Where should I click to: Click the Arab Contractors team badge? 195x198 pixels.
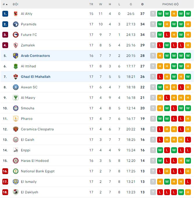pos(15,56)
